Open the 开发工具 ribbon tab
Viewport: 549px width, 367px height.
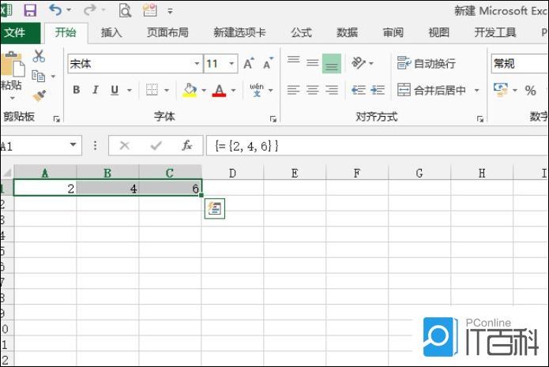point(495,33)
